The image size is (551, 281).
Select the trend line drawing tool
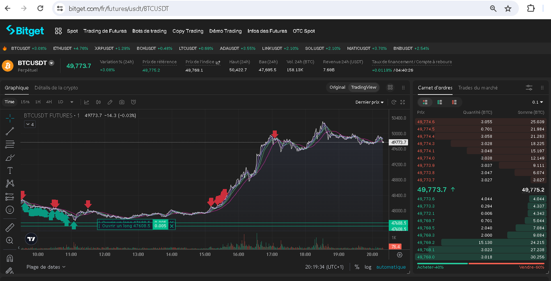tap(10, 131)
